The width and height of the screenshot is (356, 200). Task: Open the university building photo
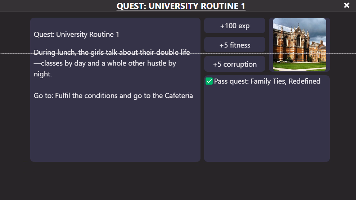click(299, 45)
